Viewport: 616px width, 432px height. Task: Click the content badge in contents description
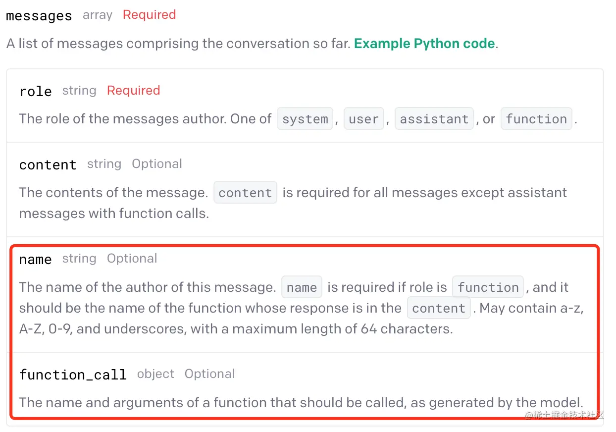pos(245,193)
